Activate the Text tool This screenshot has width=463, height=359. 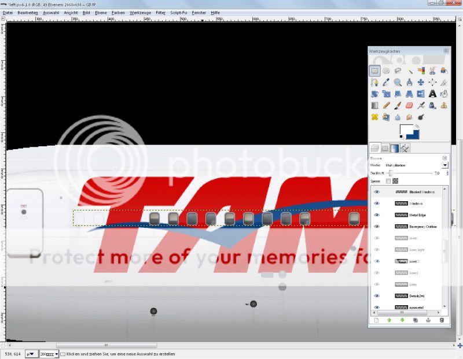(x=432, y=94)
